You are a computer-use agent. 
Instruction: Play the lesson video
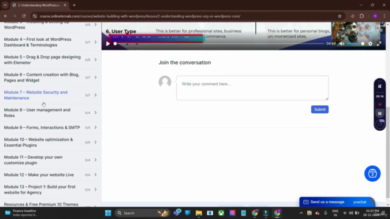[x=108, y=44]
